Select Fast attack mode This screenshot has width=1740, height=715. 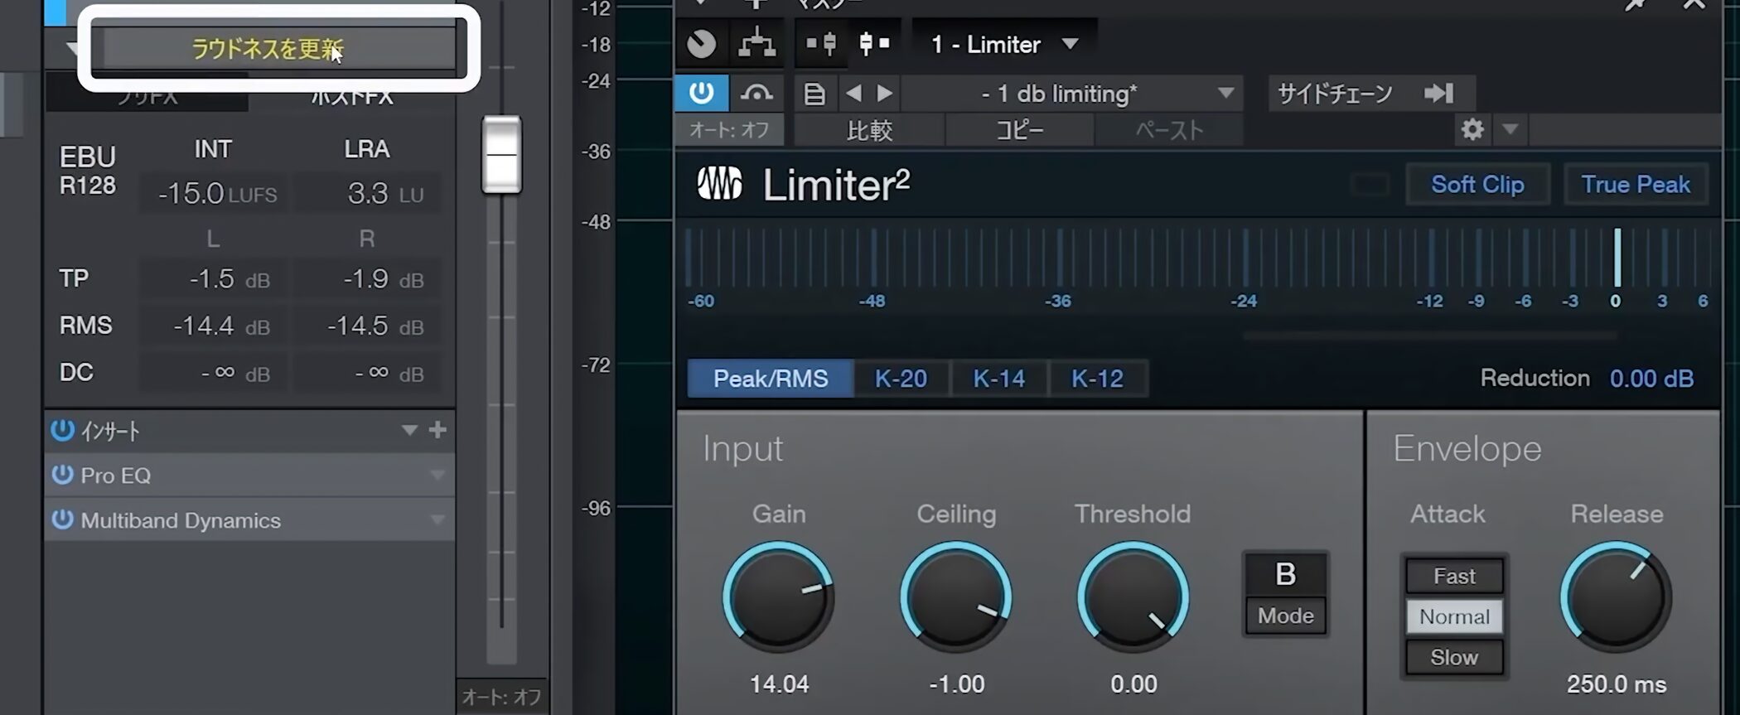tap(1453, 576)
